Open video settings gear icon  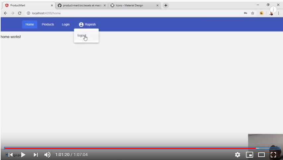(x=237, y=154)
